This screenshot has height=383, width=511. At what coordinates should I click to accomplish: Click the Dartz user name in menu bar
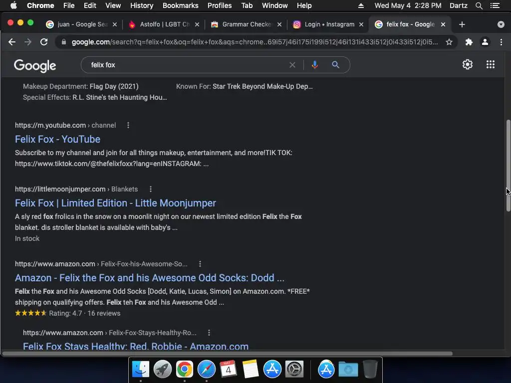(458, 5)
